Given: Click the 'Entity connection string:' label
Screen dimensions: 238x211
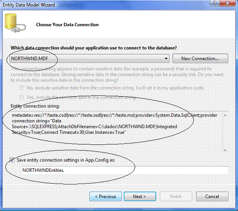Looking at the screenshot, I should [x=35, y=106].
